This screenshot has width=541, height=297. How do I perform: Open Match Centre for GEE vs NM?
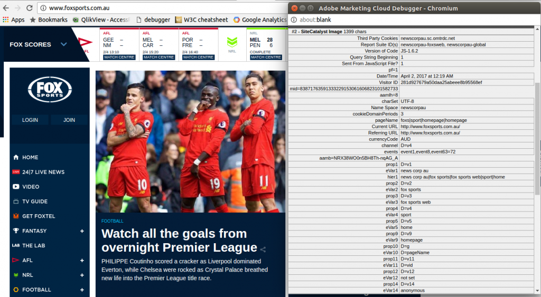tap(119, 57)
